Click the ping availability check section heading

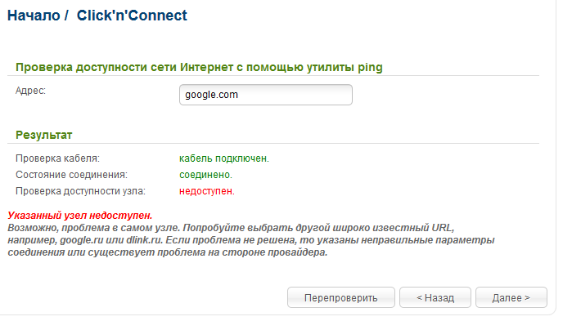(x=199, y=66)
